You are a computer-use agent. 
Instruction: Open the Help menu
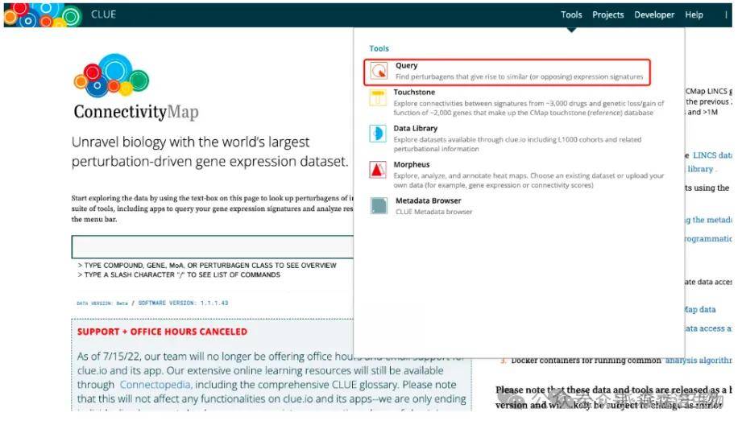694,14
